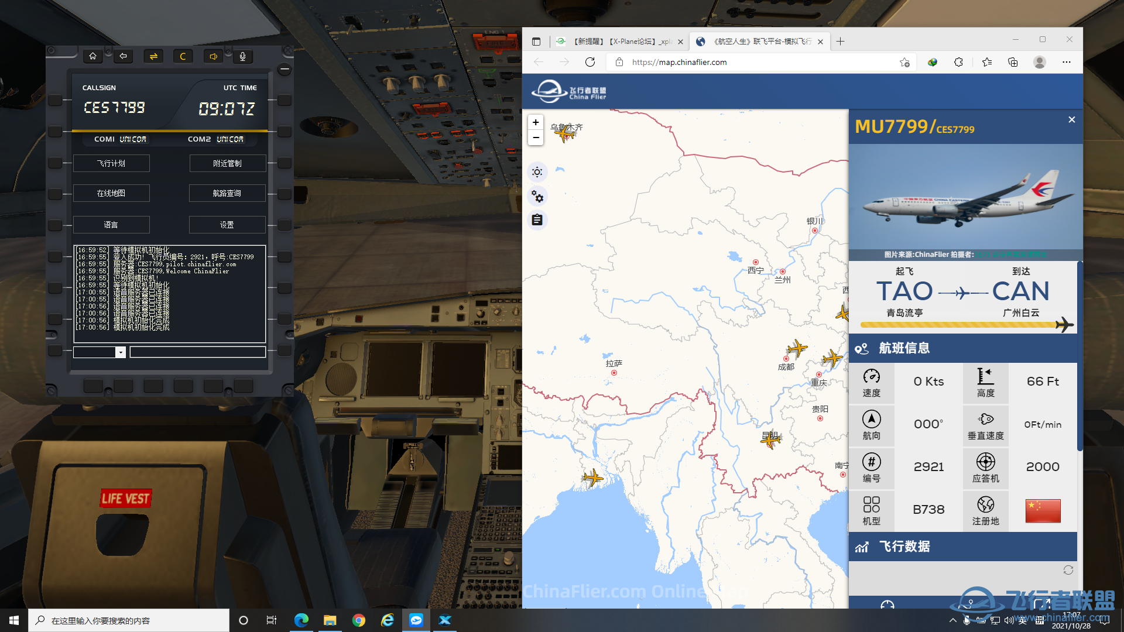Click the message input field beside the dropdown
This screenshot has height=632, width=1124.
[x=198, y=352]
